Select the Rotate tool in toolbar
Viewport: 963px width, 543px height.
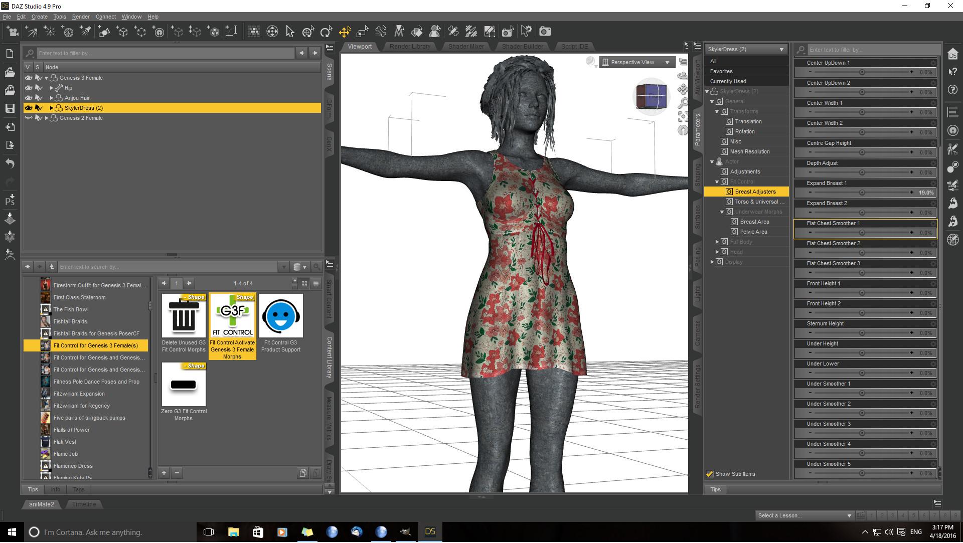pyautogui.click(x=326, y=32)
